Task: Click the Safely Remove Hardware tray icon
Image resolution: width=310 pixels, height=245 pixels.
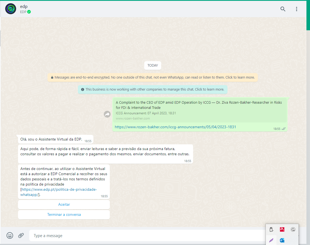Action: tap(271, 229)
